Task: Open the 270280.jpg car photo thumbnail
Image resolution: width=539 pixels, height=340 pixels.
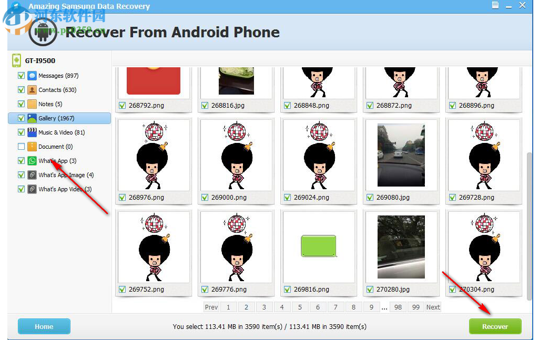Action: [401, 247]
